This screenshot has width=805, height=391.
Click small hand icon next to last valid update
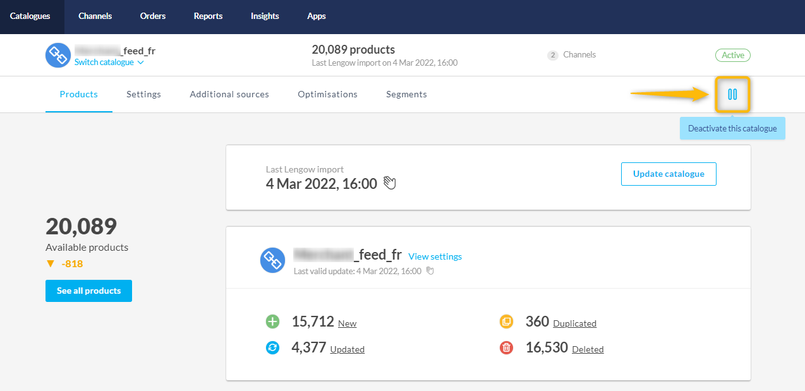click(x=430, y=271)
